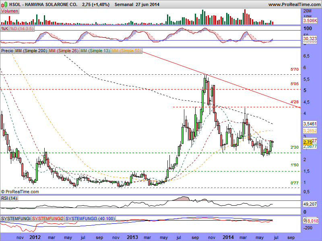Click the 49,207 RSI value tag
The image size is (322, 241).
310,204
